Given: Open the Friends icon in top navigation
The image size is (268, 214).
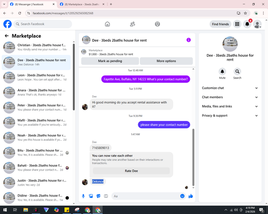Looking at the screenshot, I should [x=132, y=24].
